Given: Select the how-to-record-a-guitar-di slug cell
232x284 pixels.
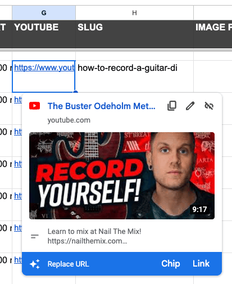Looking at the screenshot, I should coord(134,76).
